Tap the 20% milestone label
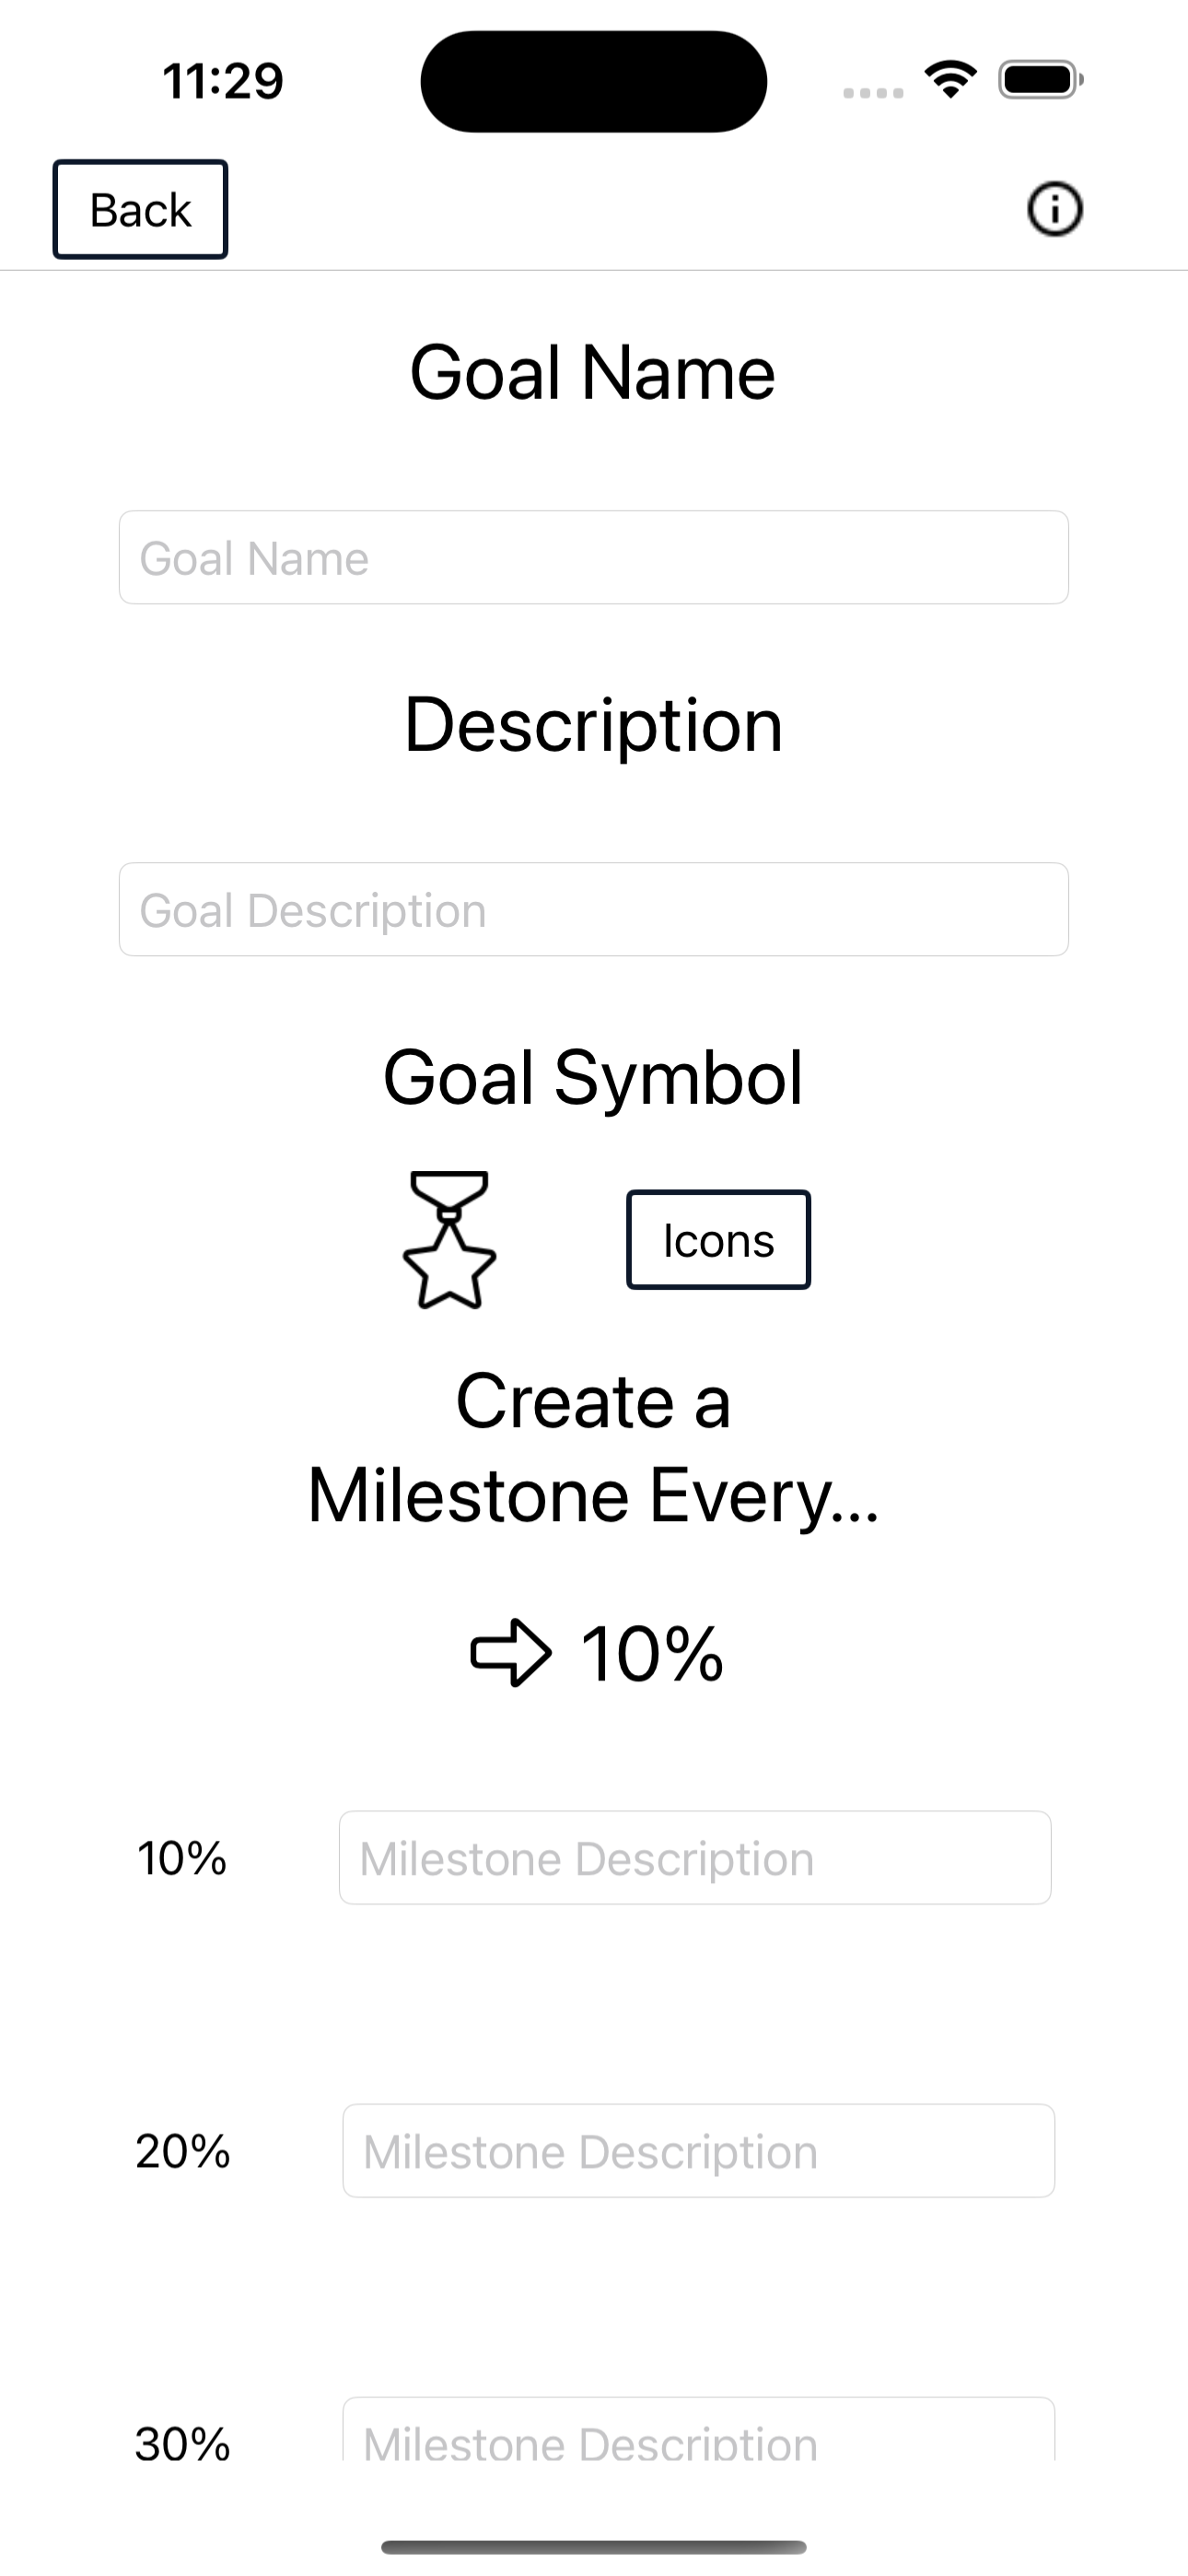This screenshot has height=2576, width=1188. click(183, 2151)
